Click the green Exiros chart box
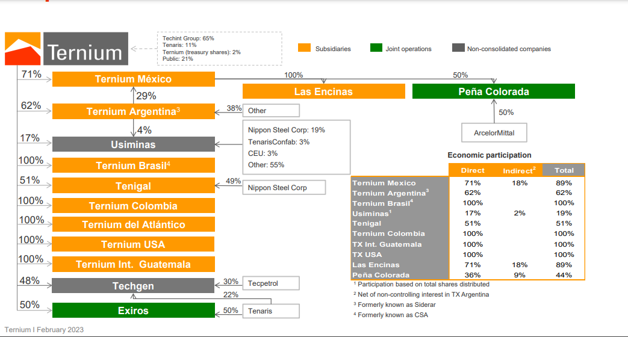This screenshot has height=337, width=628. (133, 311)
